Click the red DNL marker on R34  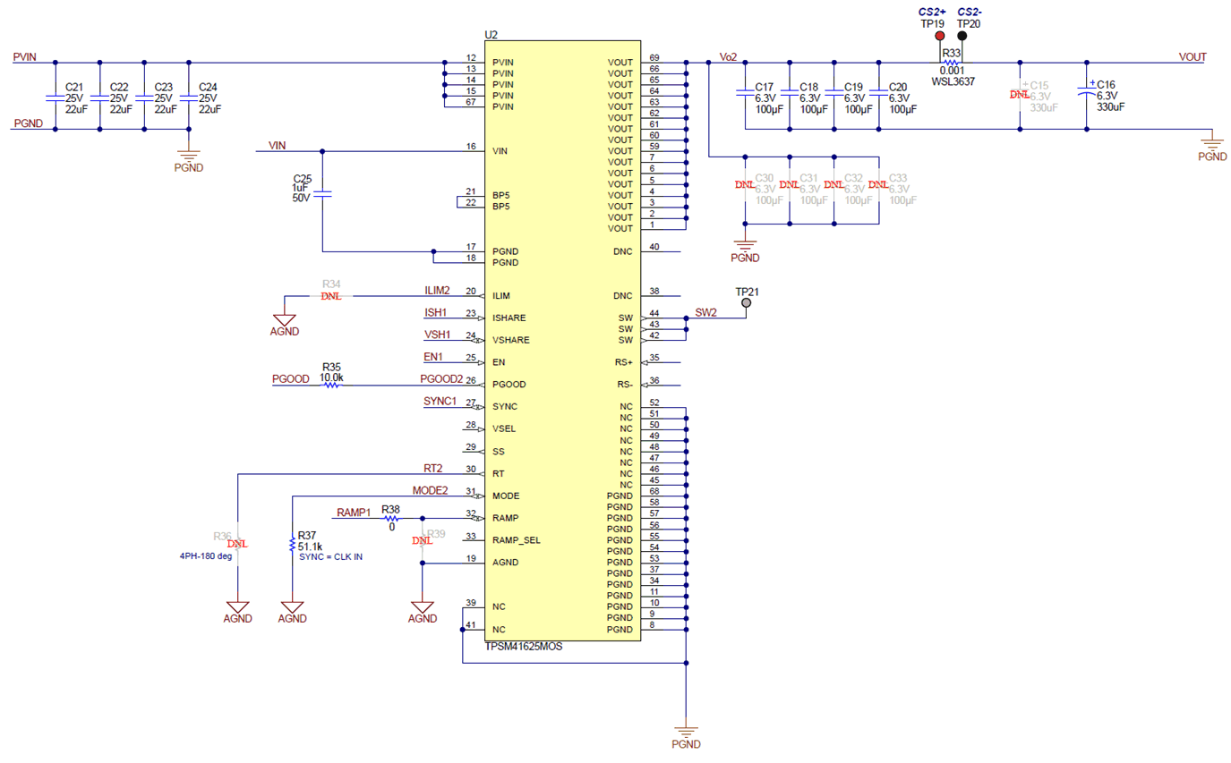point(331,297)
